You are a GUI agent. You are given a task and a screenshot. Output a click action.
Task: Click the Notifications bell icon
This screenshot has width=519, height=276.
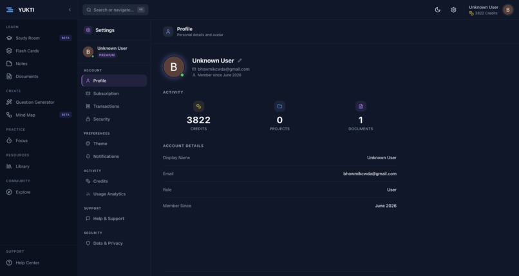click(x=88, y=157)
